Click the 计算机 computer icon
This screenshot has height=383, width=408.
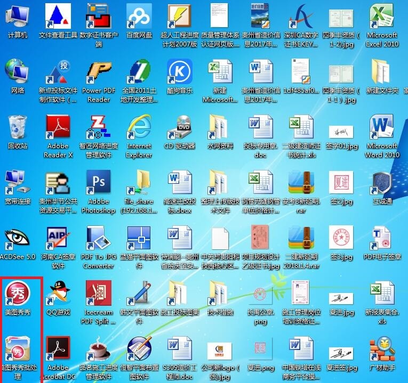[18, 16]
